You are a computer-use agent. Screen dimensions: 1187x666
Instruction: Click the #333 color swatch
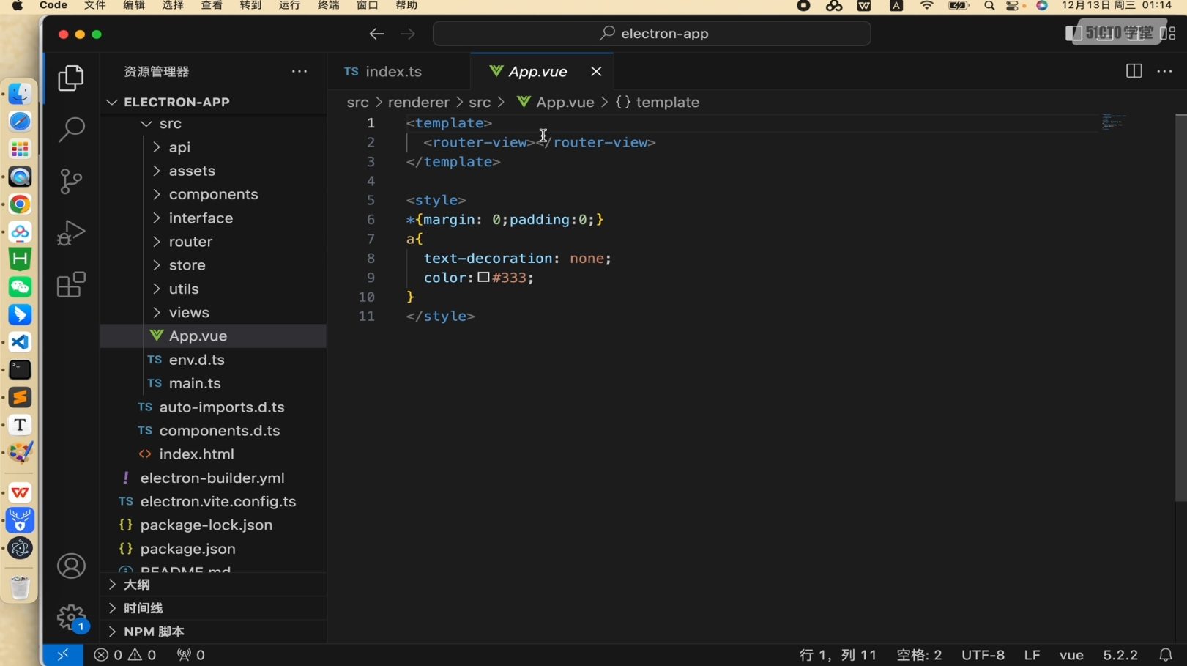click(484, 278)
